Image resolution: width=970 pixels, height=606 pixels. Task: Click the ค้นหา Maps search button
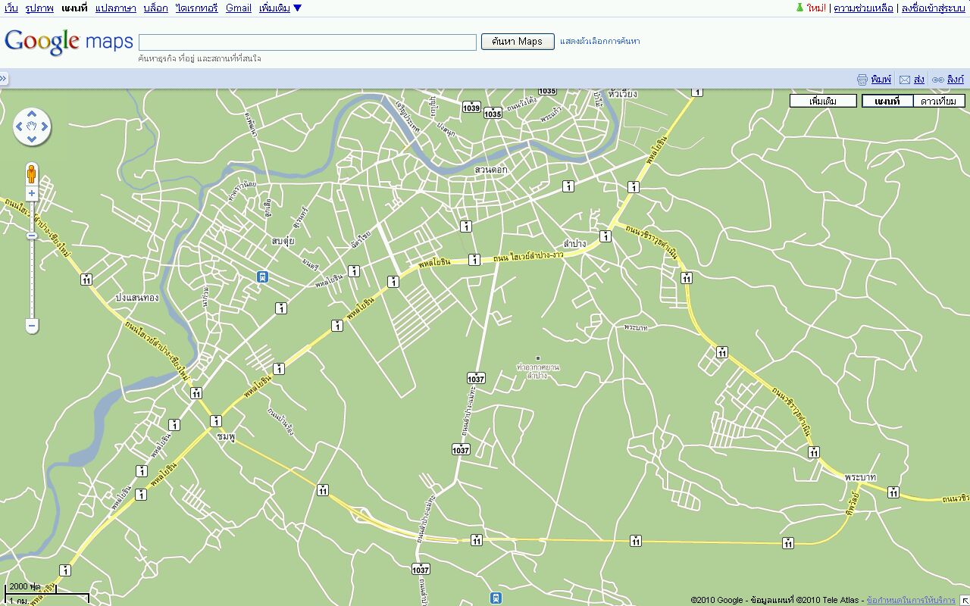pos(518,42)
